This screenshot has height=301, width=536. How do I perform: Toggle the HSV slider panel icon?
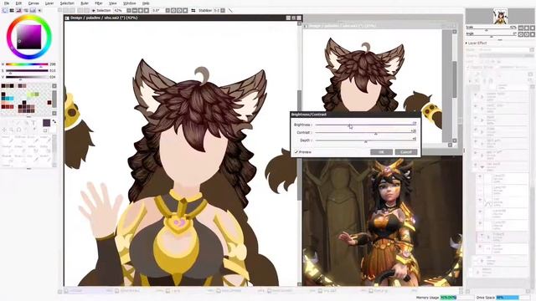coord(18,10)
